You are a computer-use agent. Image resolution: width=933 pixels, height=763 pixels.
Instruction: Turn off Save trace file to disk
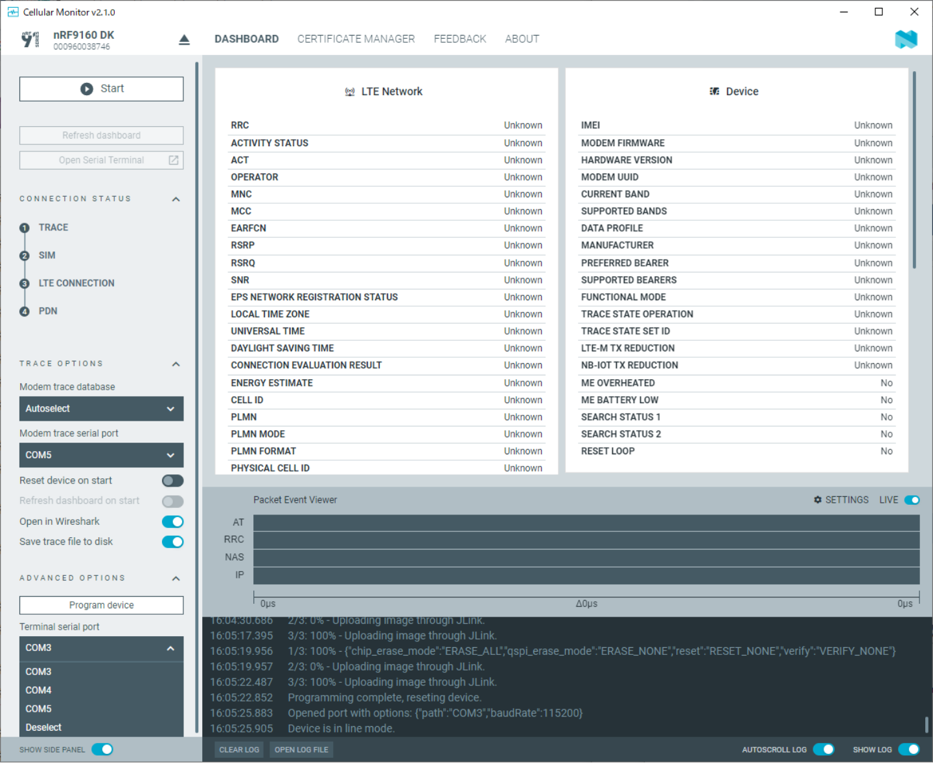pyautogui.click(x=172, y=542)
